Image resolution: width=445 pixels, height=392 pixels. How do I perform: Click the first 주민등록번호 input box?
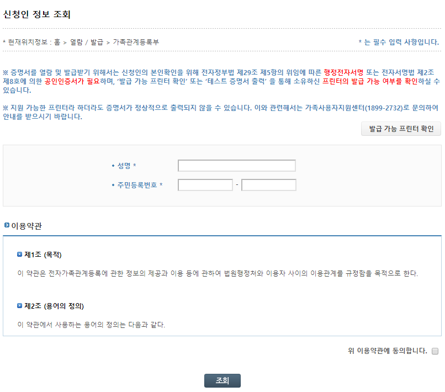pos(205,185)
